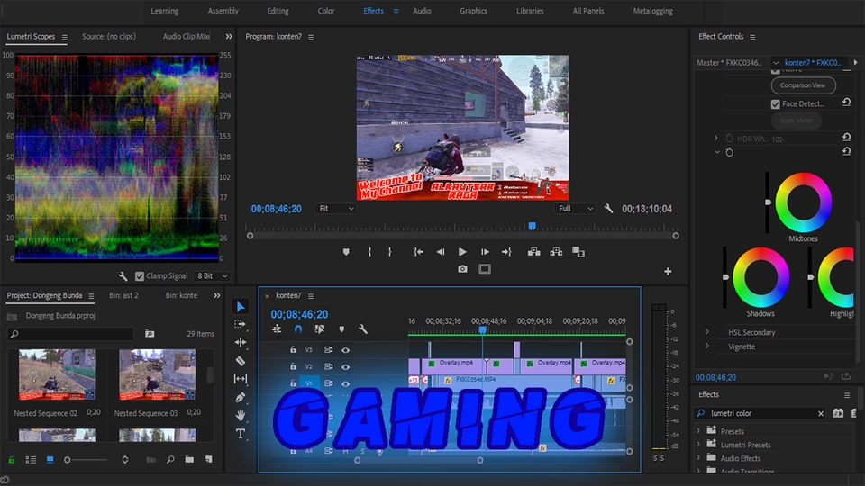Adjust project thumbnail zoom slider

68,460
